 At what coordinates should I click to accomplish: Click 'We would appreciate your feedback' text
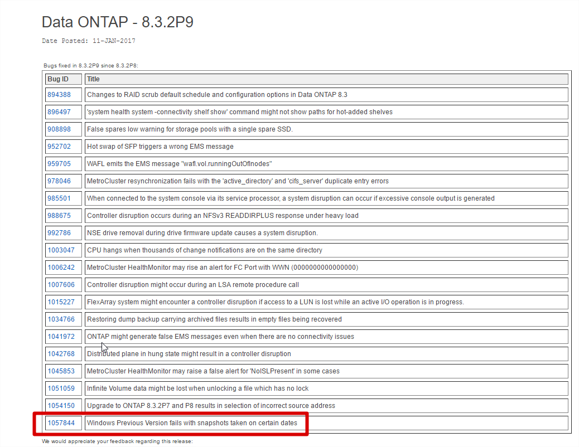coord(118,441)
